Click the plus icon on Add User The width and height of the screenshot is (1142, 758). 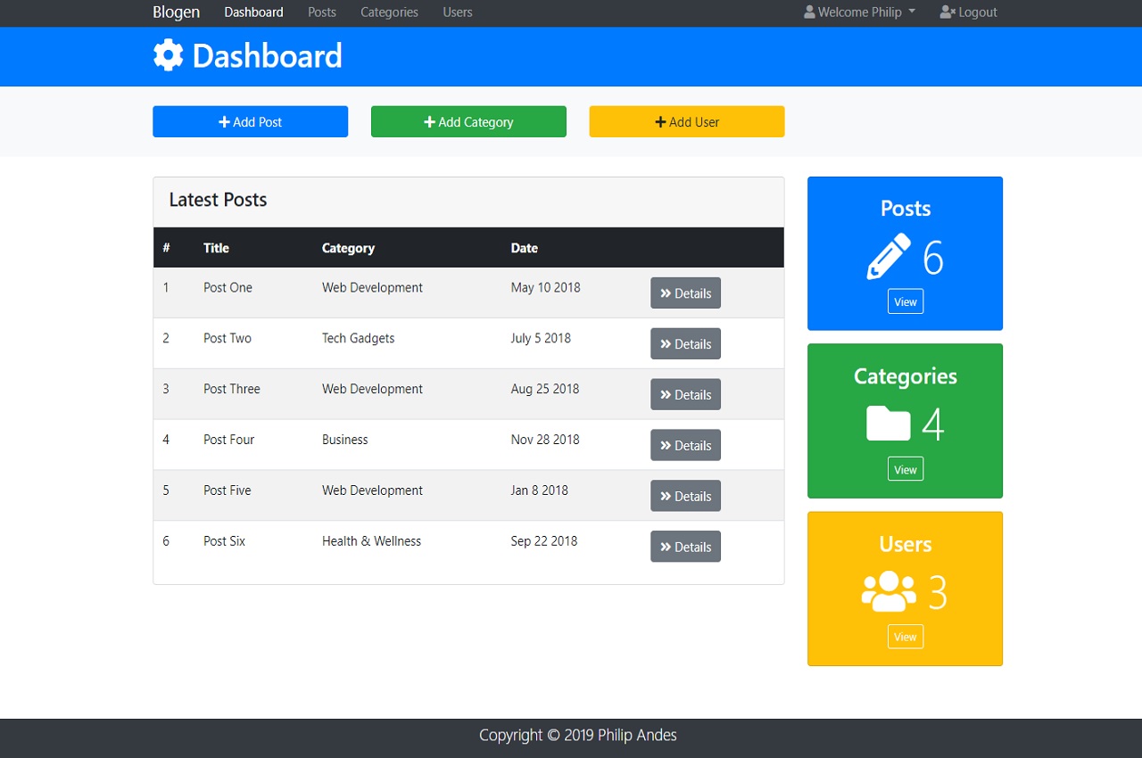click(660, 122)
